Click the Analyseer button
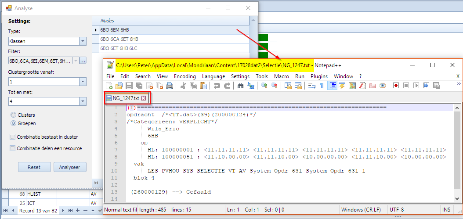 [x=70, y=167]
